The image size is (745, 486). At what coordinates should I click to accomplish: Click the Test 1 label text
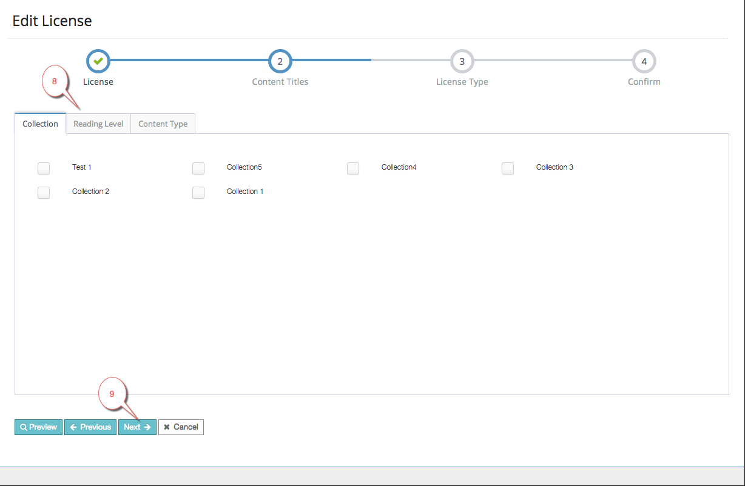pos(82,167)
